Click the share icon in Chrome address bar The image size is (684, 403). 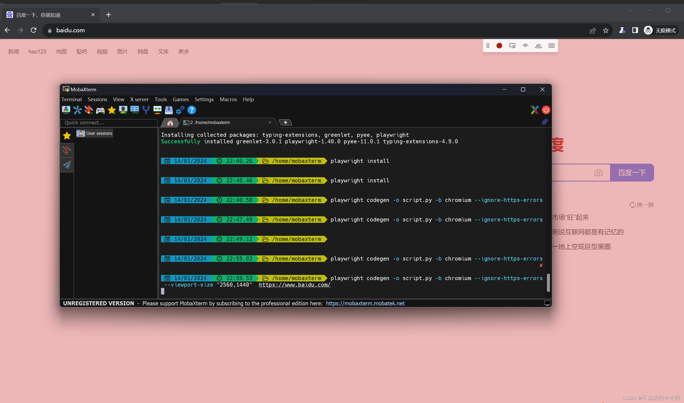[593, 30]
